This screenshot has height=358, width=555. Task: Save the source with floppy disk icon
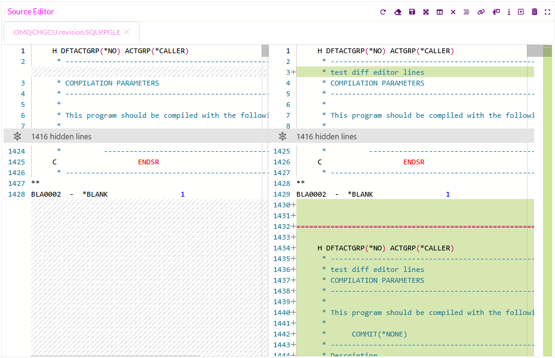point(412,12)
